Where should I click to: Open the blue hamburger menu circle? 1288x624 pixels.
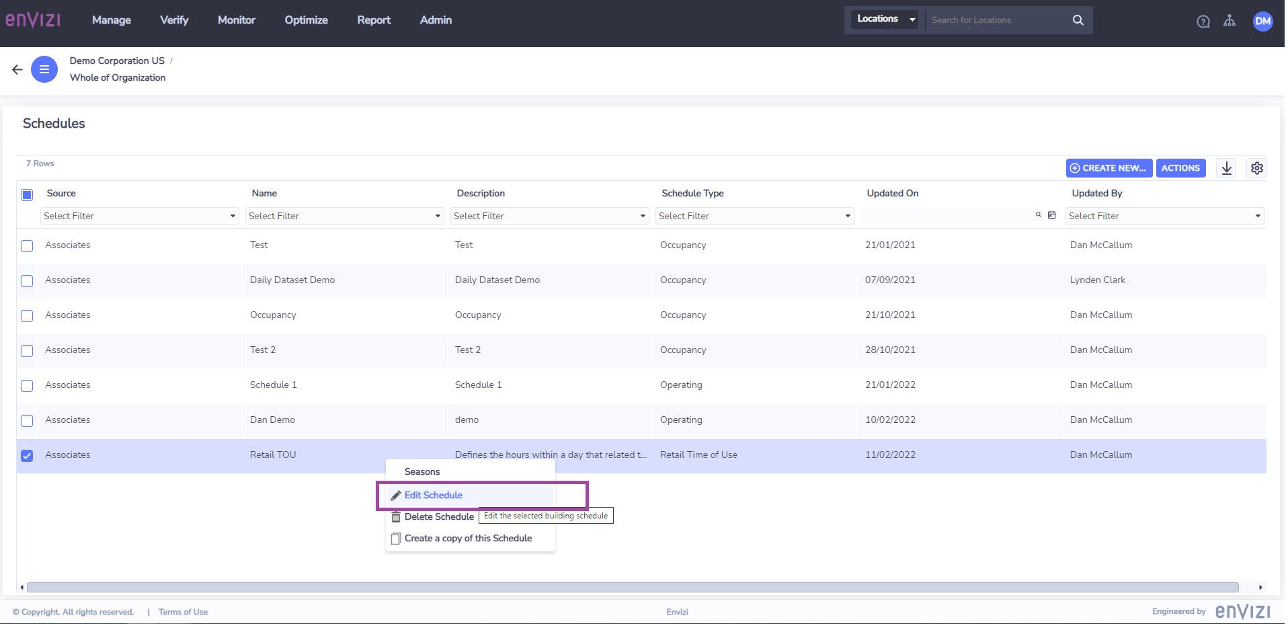coord(44,69)
